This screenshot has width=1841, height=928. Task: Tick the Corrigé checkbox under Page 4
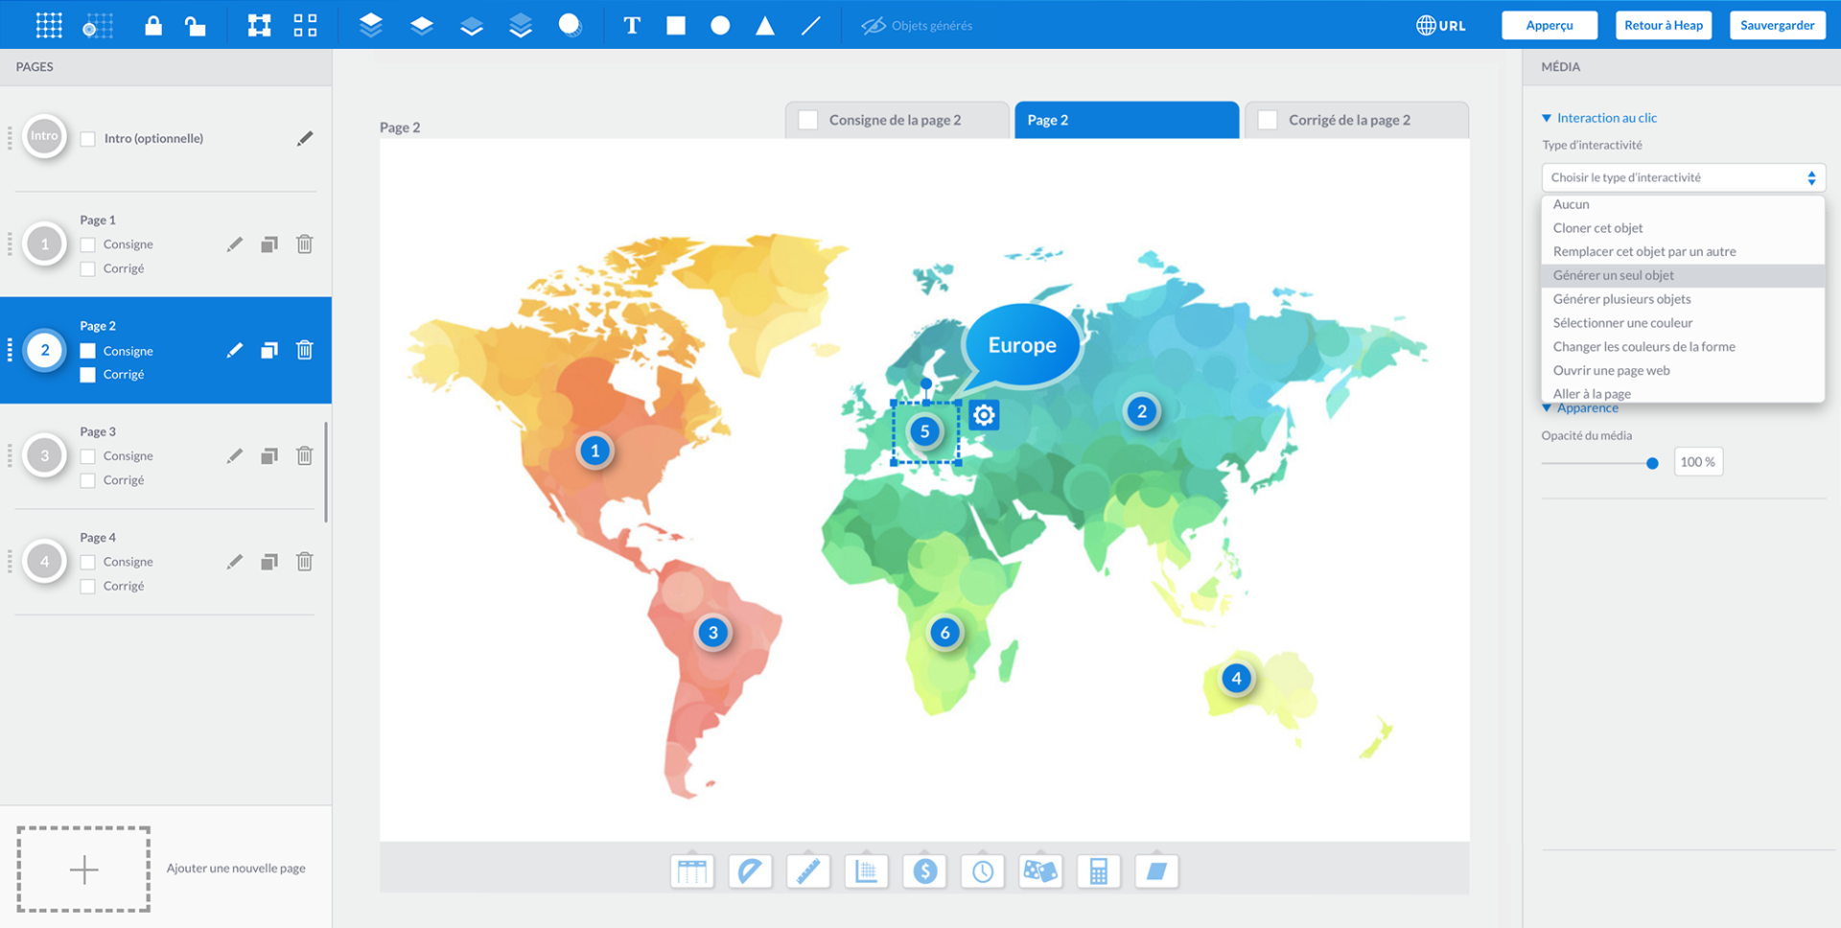pyautogui.click(x=88, y=587)
